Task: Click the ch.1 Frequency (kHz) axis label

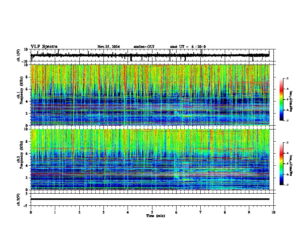Action: pos(21,90)
